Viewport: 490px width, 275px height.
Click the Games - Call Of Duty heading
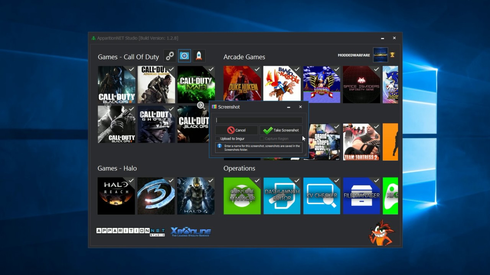[128, 57]
